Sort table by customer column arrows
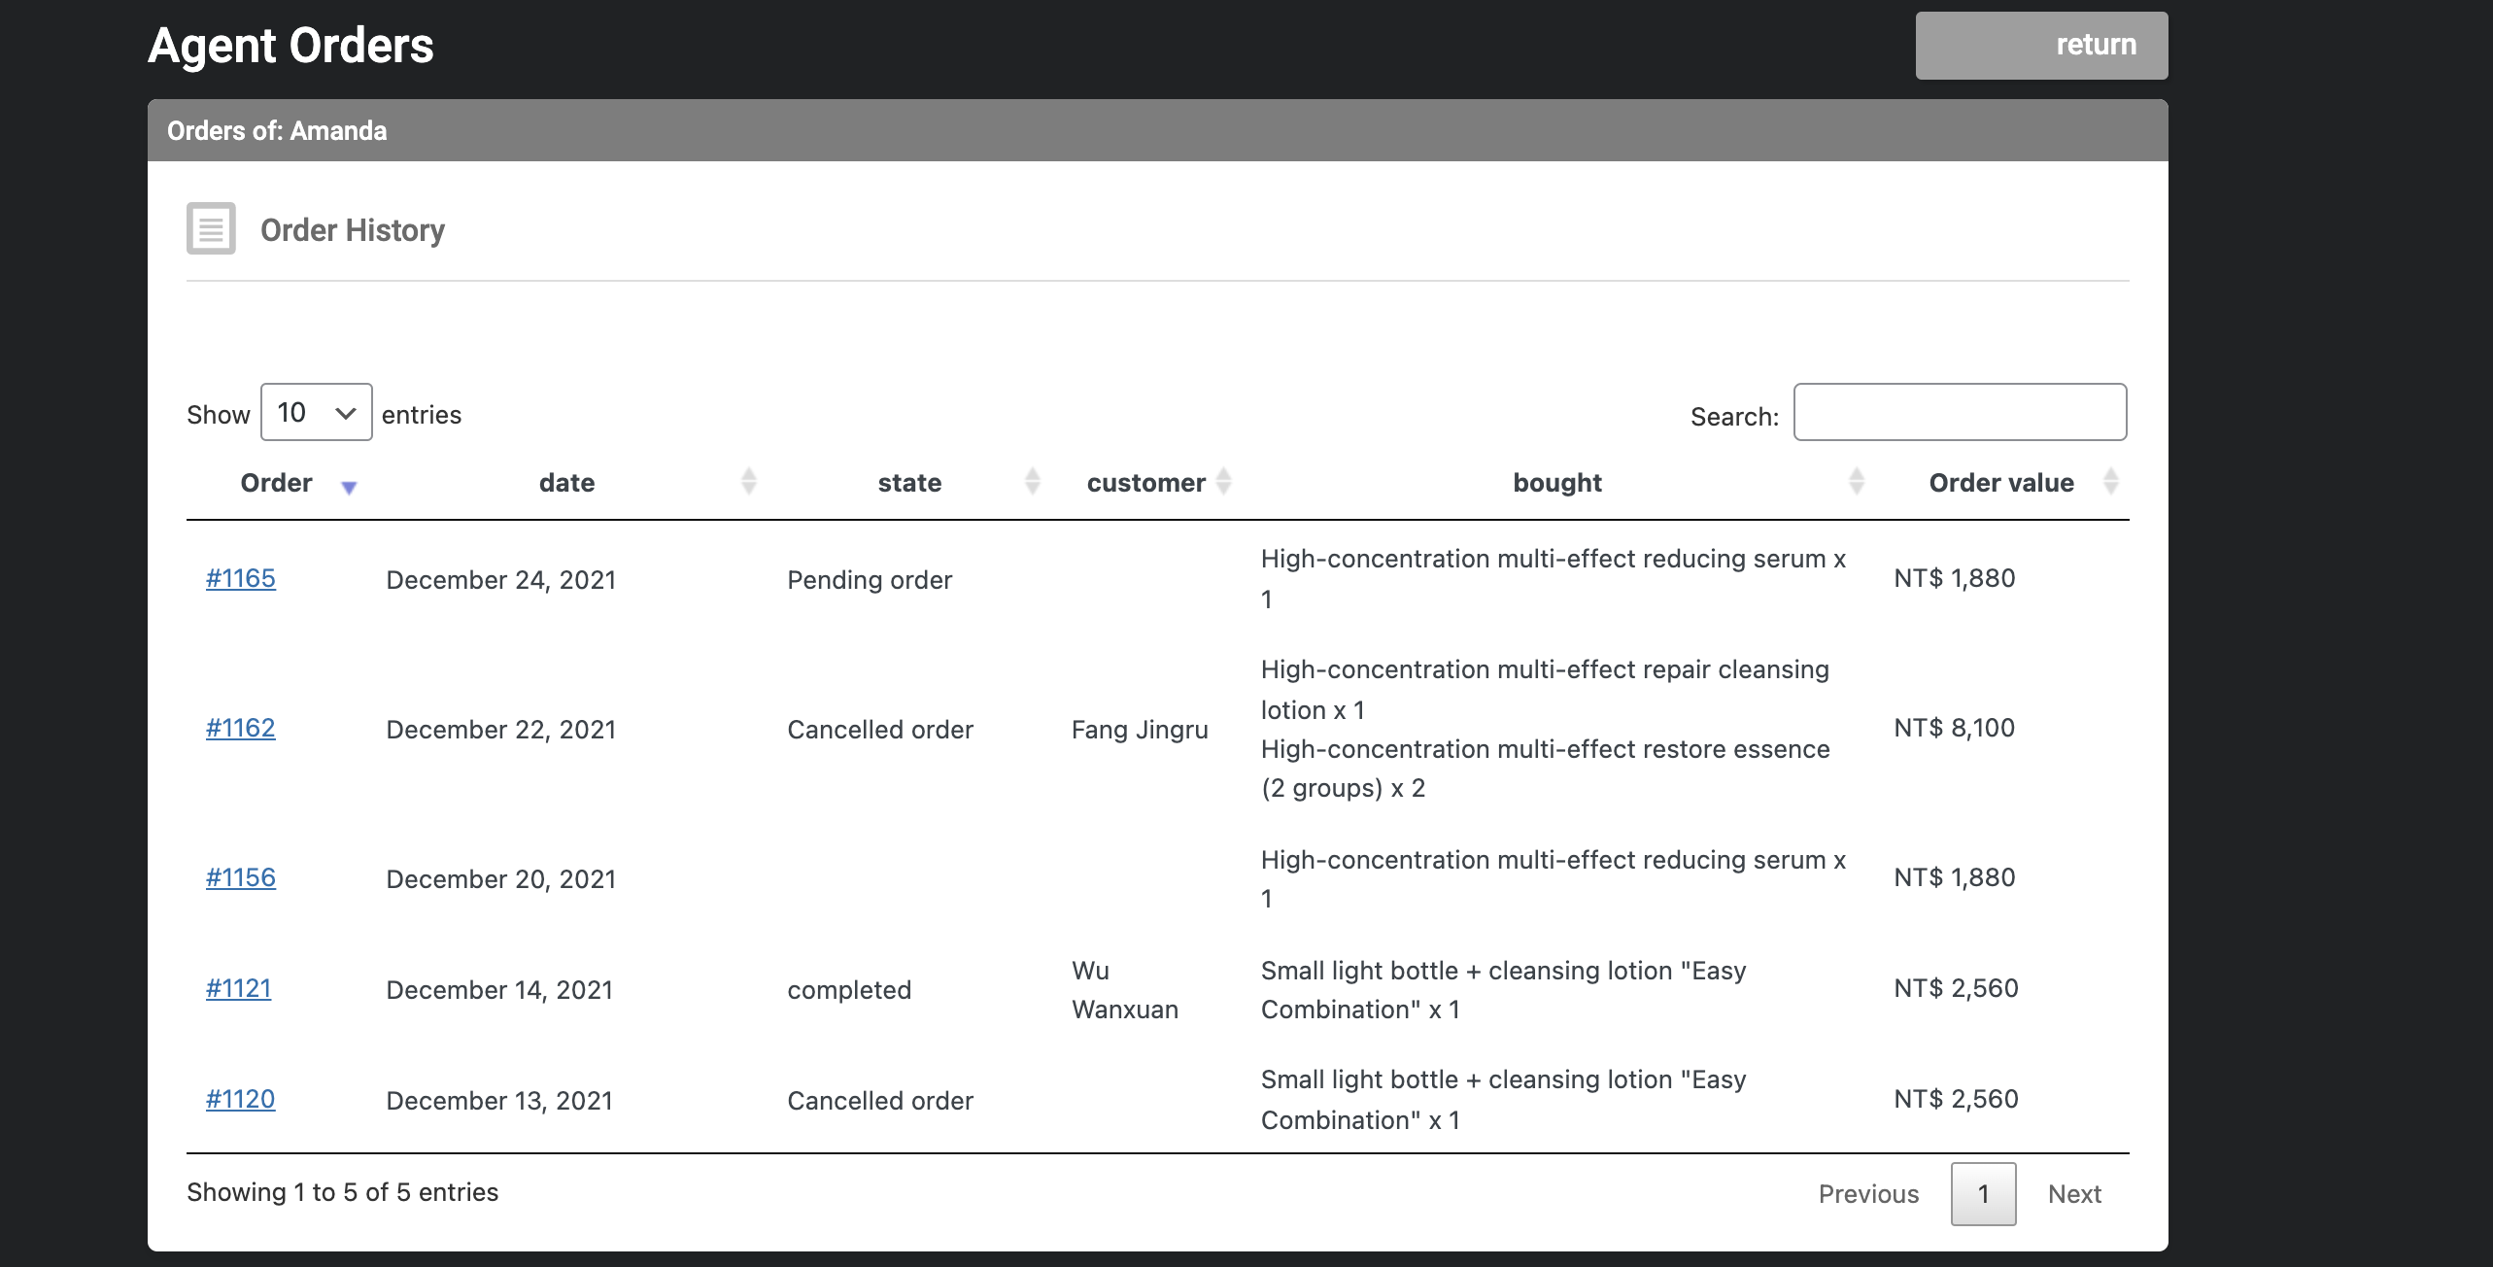The width and height of the screenshot is (2493, 1267). pyautogui.click(x=1224, y=481)
